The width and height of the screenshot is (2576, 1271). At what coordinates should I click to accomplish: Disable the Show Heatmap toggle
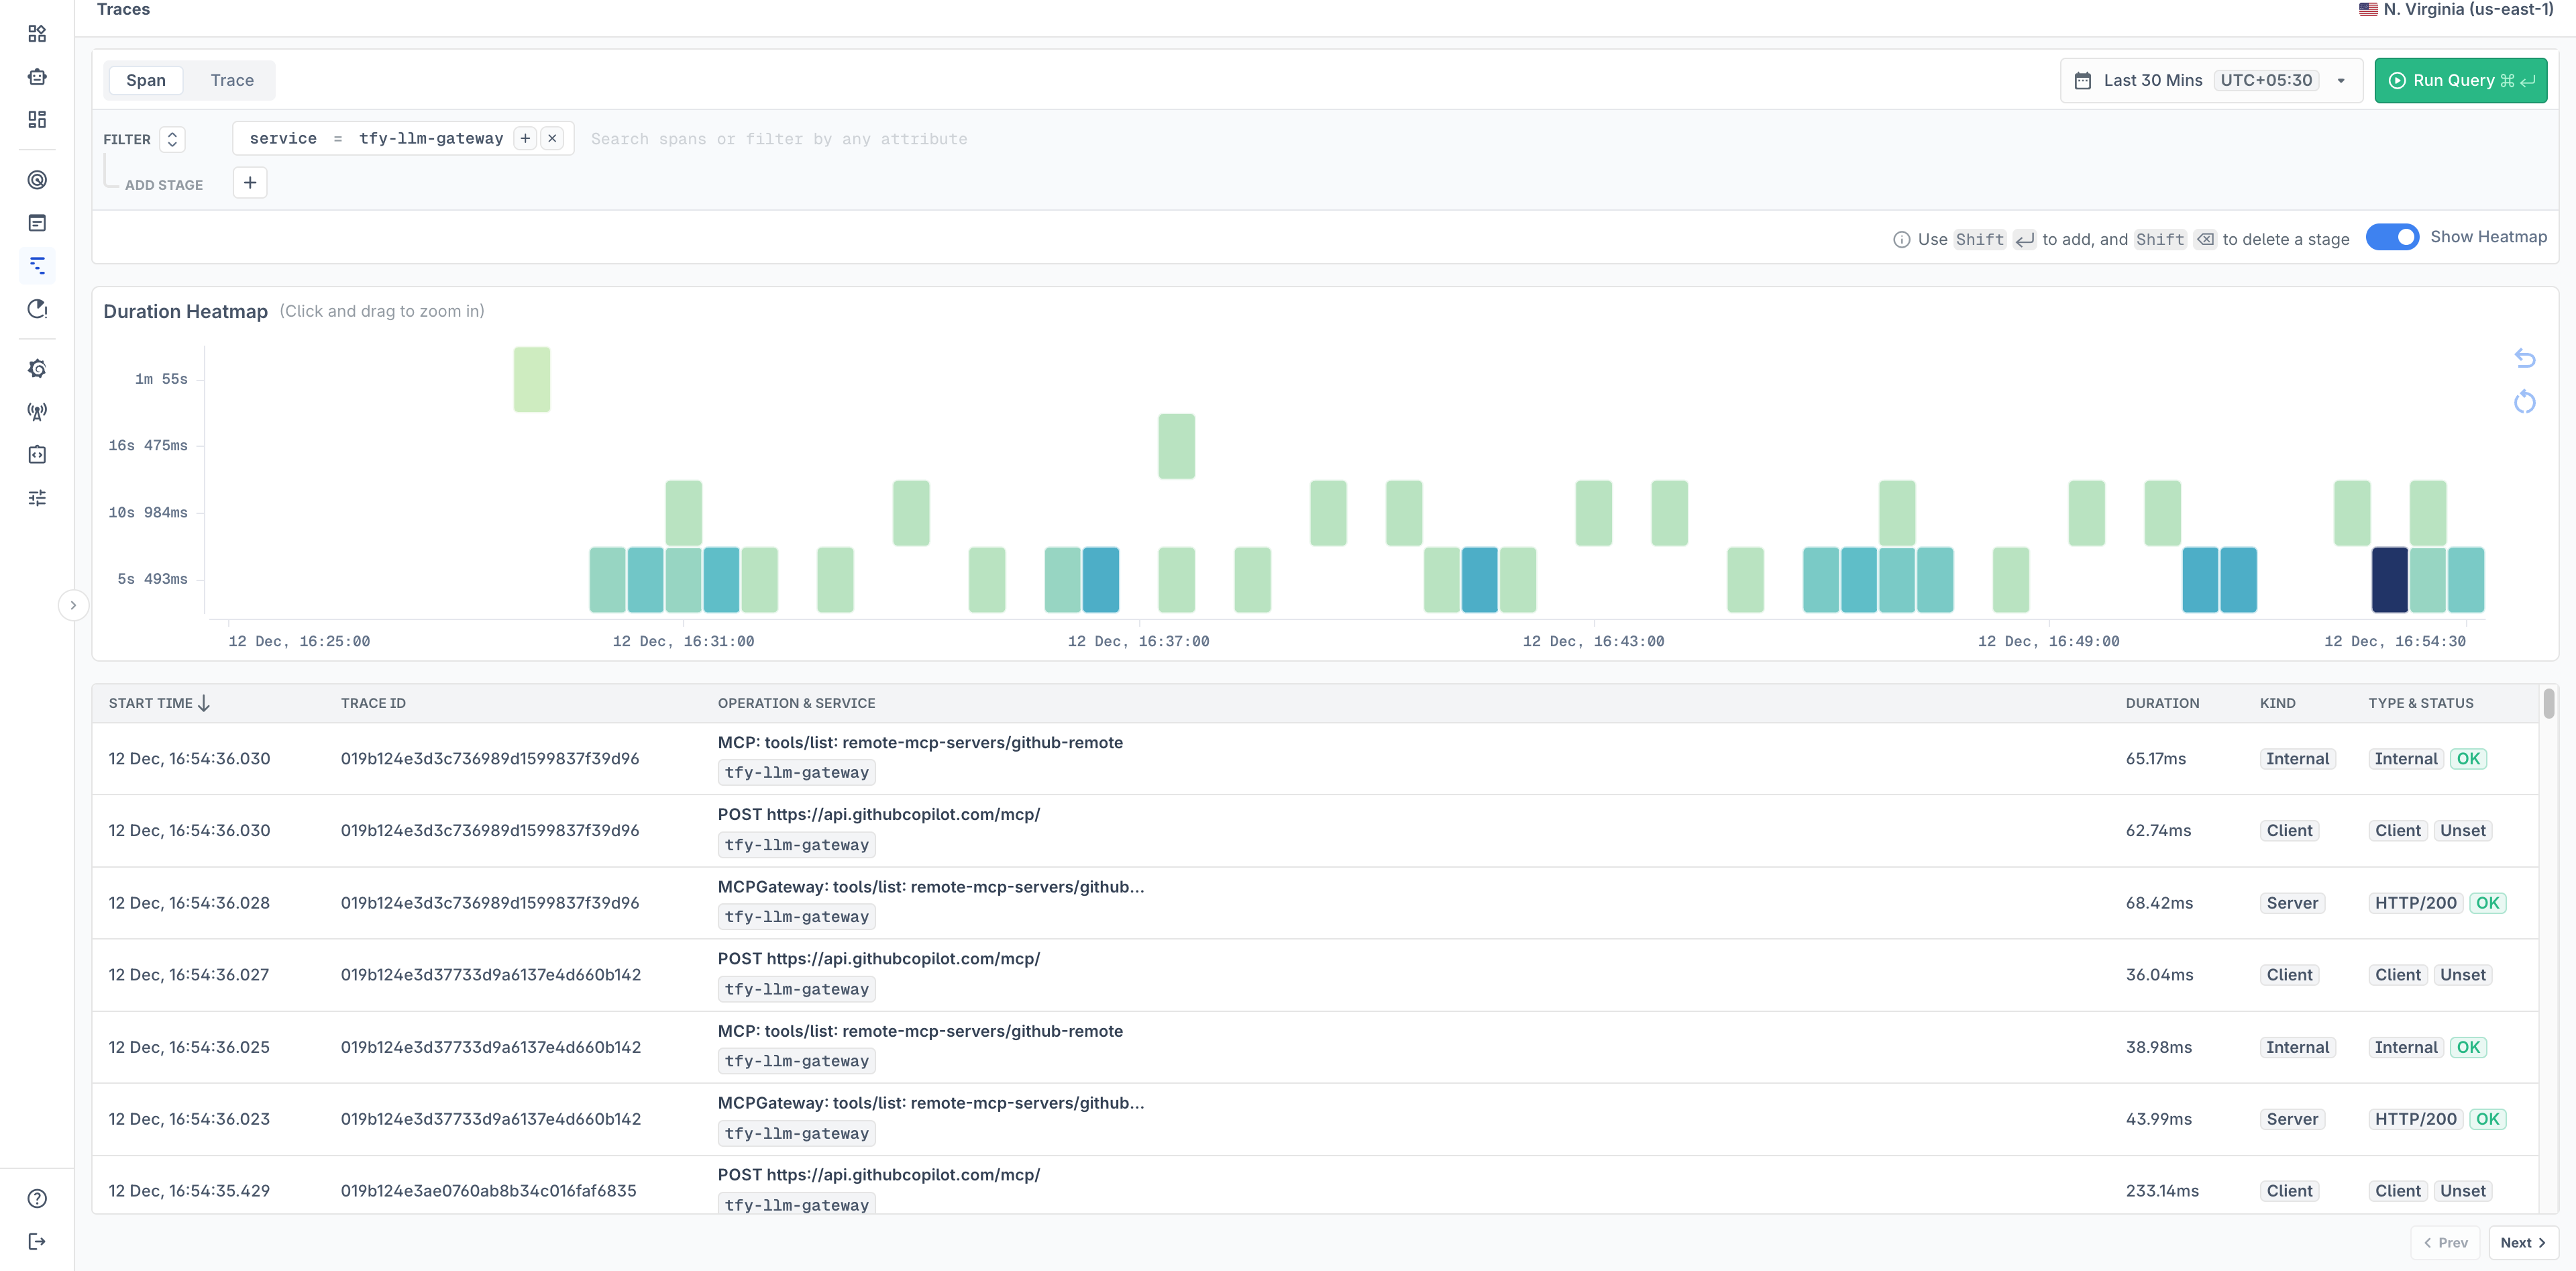pyautogui.click(x=2392, y=237)
